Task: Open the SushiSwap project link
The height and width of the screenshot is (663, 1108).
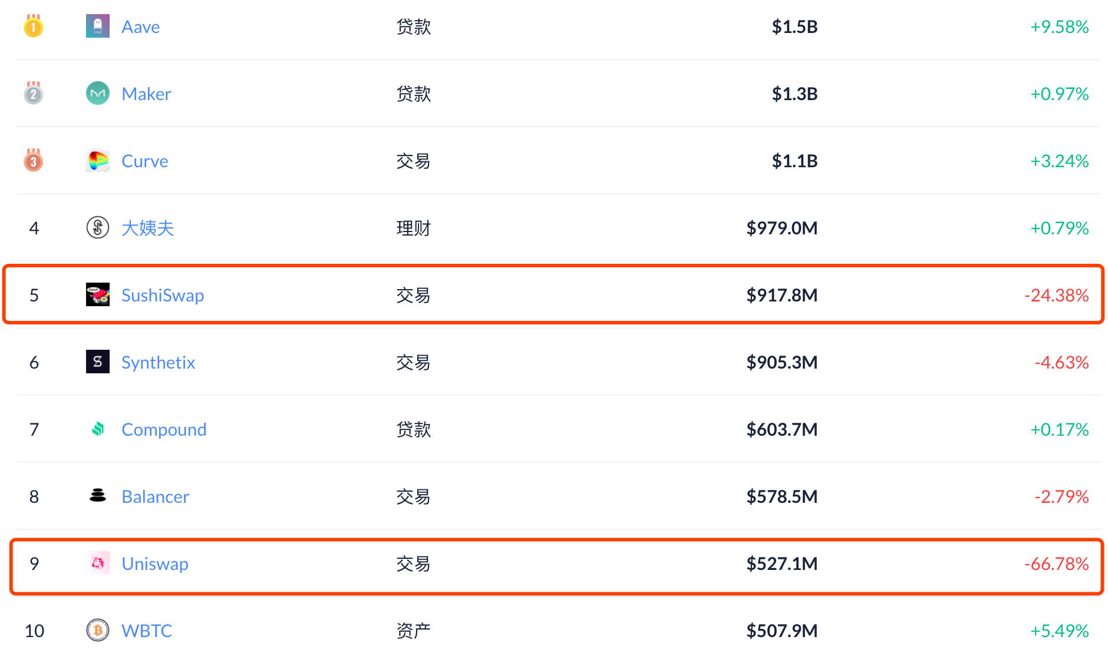Action: [163, 295]
